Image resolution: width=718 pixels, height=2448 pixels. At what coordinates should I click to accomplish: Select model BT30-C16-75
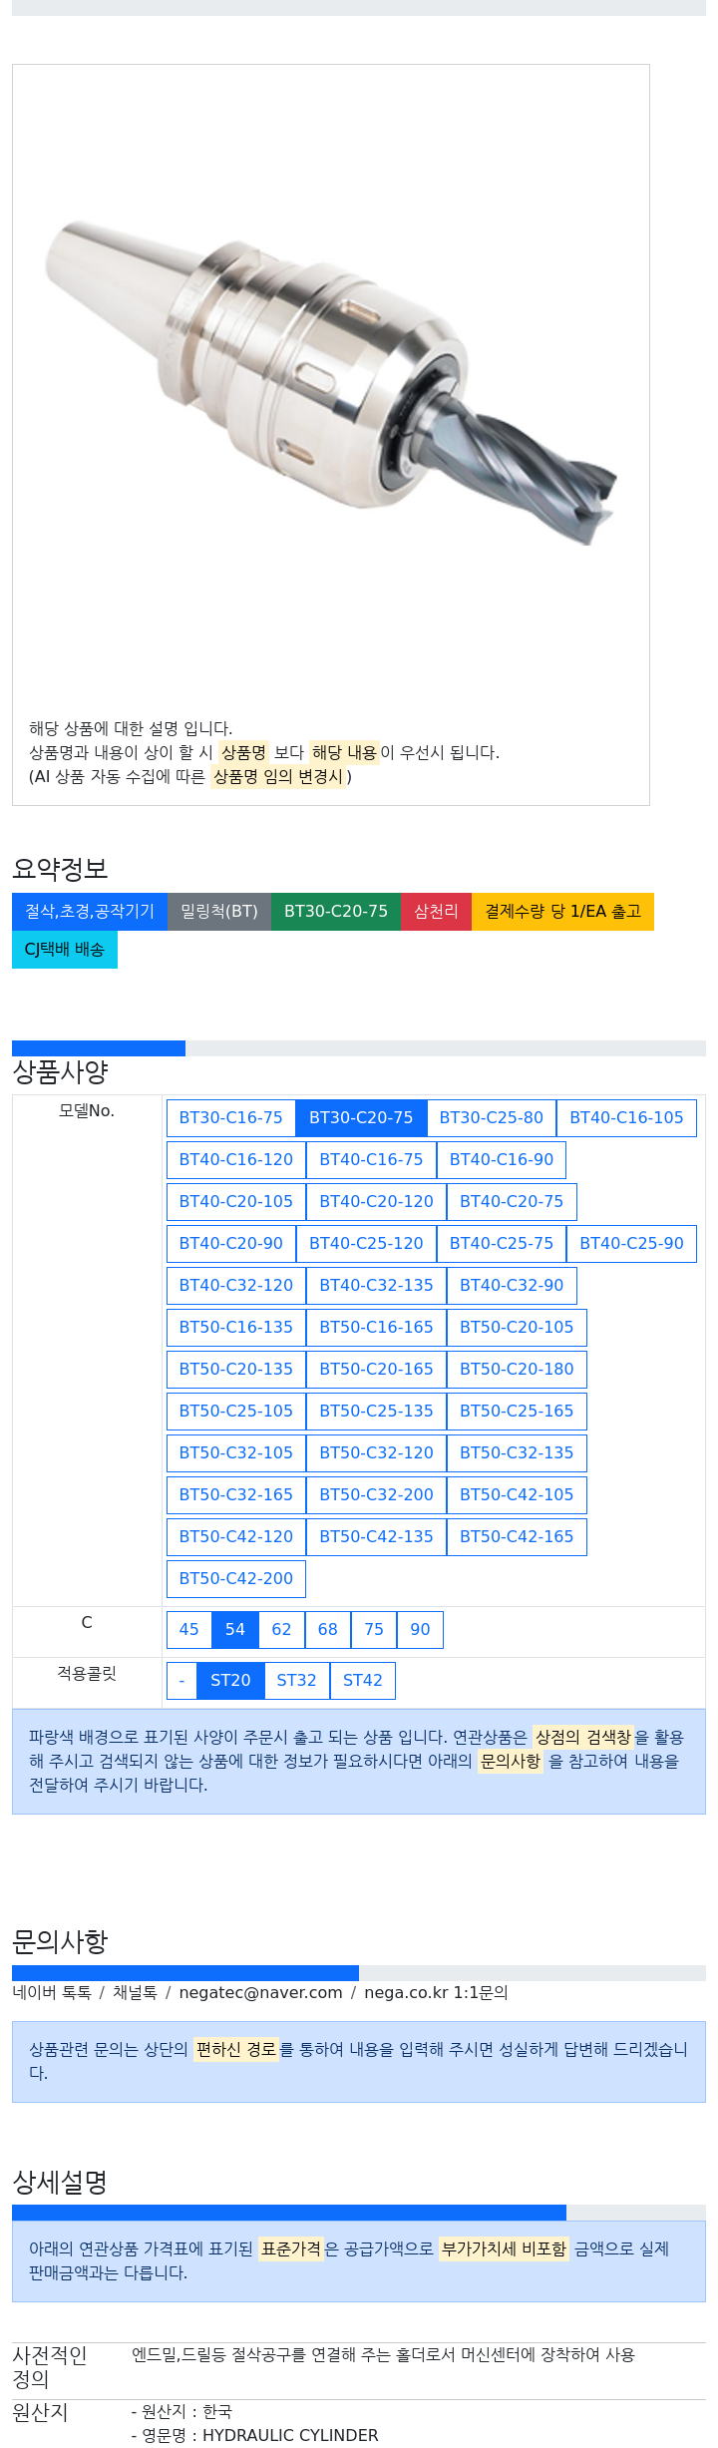pos(230,1117)
